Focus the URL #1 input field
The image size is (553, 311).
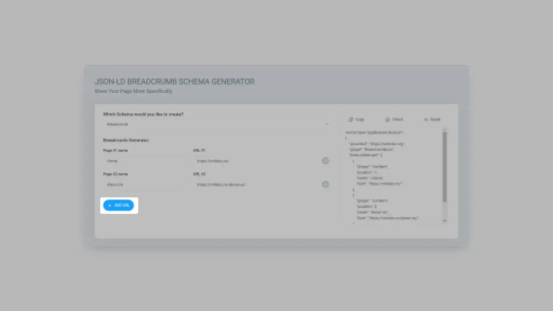pyautogui.click(x=256, y=161)
